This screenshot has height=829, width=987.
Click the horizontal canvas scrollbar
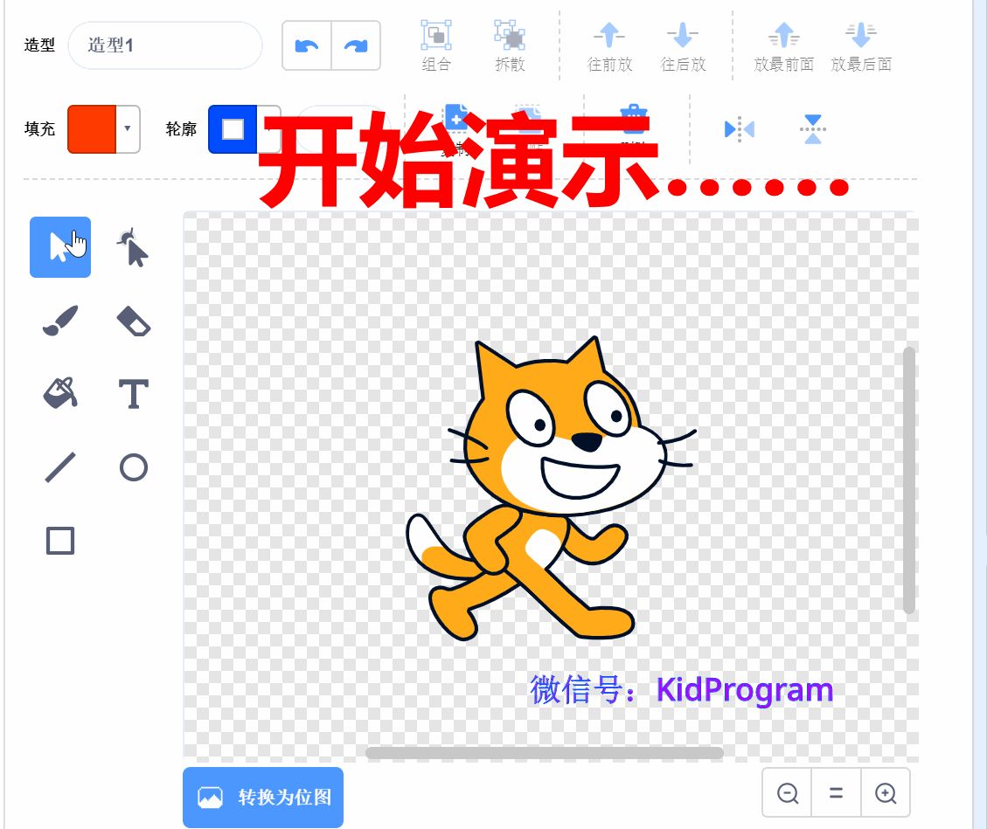pyautogui.click(x=545, y=753)
